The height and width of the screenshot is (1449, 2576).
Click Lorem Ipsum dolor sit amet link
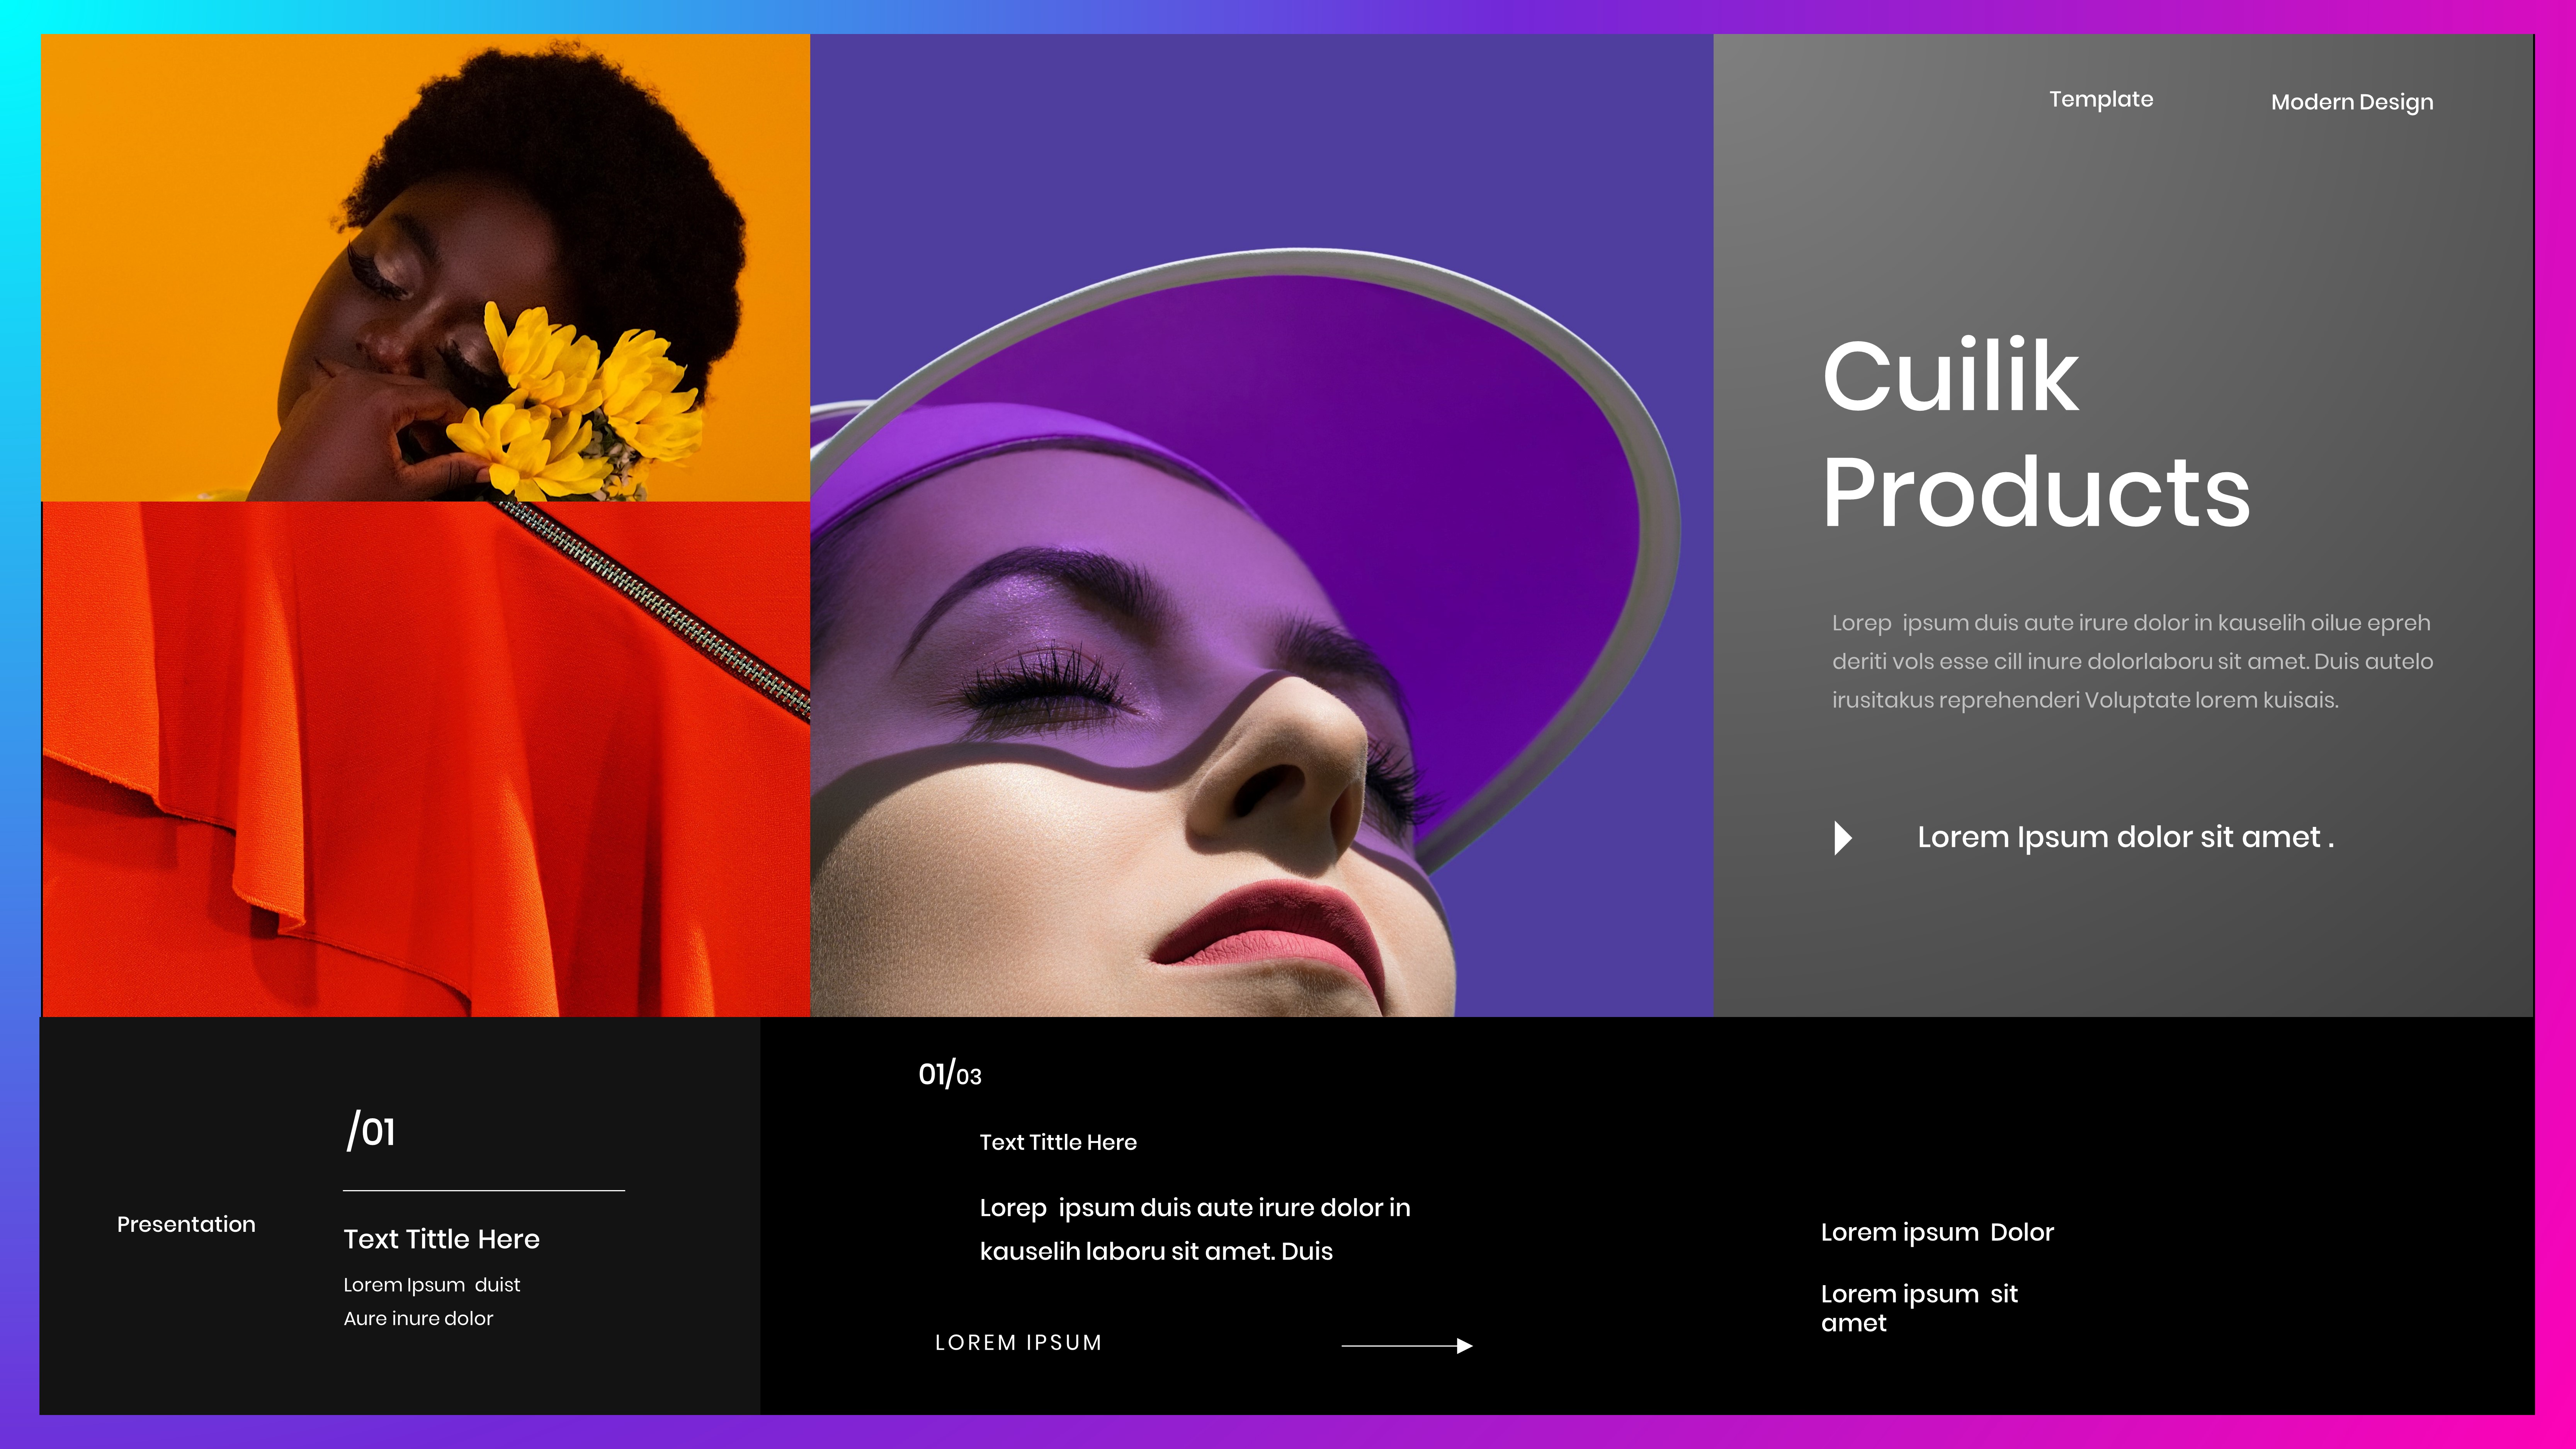click(2125, 837)
